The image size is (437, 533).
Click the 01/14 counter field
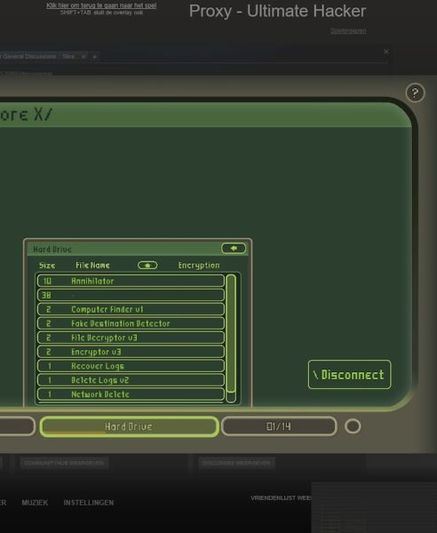pos(279,426)
